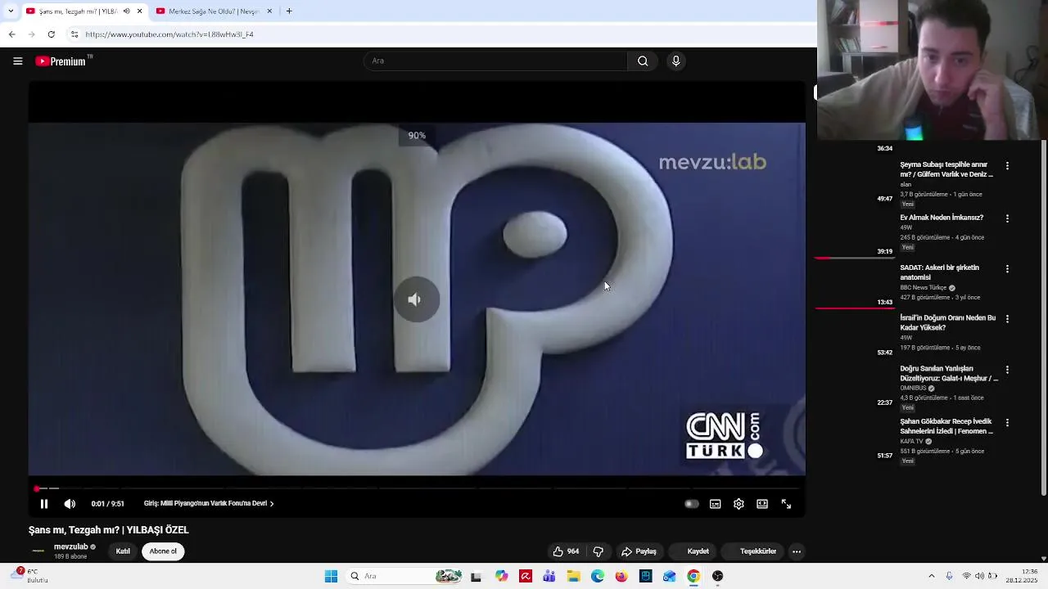
Task: Dislike the video with thumbs-down
Action: 599,551
